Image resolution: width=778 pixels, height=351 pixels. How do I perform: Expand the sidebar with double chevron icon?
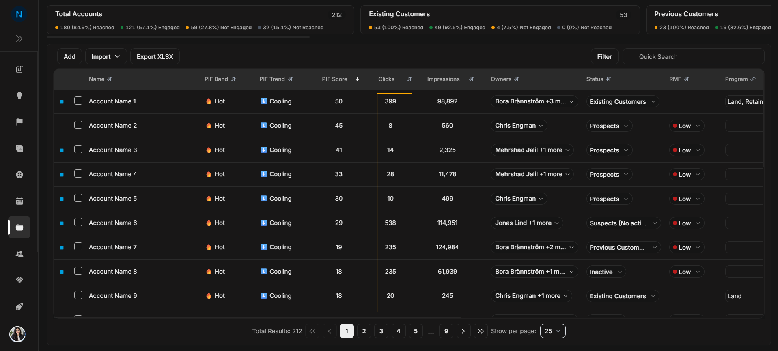click(19, 39)
